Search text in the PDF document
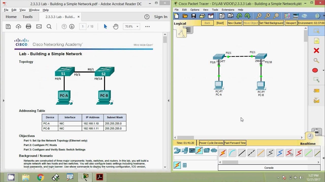The height and width of the screenshot is (182, 325). pos(49,27)
